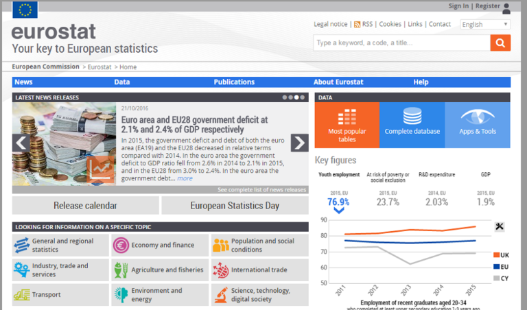Click the orange search magnifier button
527x310 pixels.
(500, 43)
